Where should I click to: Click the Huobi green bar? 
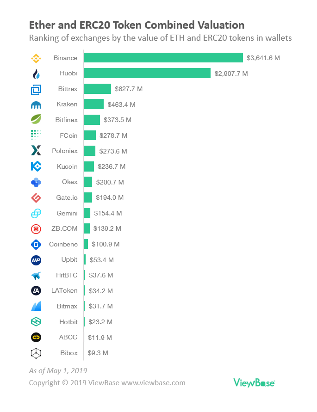(x=147, y=74)
